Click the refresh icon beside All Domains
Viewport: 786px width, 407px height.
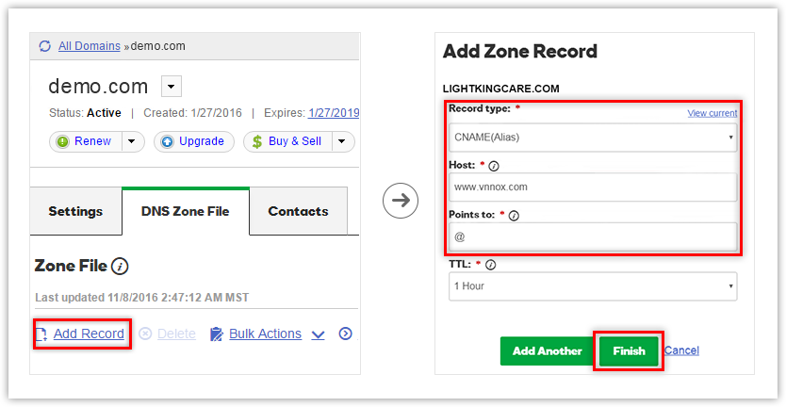(x=45, y=46)
